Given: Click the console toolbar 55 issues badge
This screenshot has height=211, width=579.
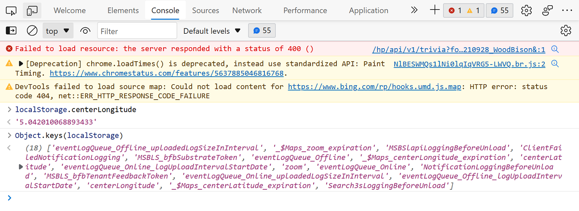Looking at the screenshot, I should pos(262,31).
